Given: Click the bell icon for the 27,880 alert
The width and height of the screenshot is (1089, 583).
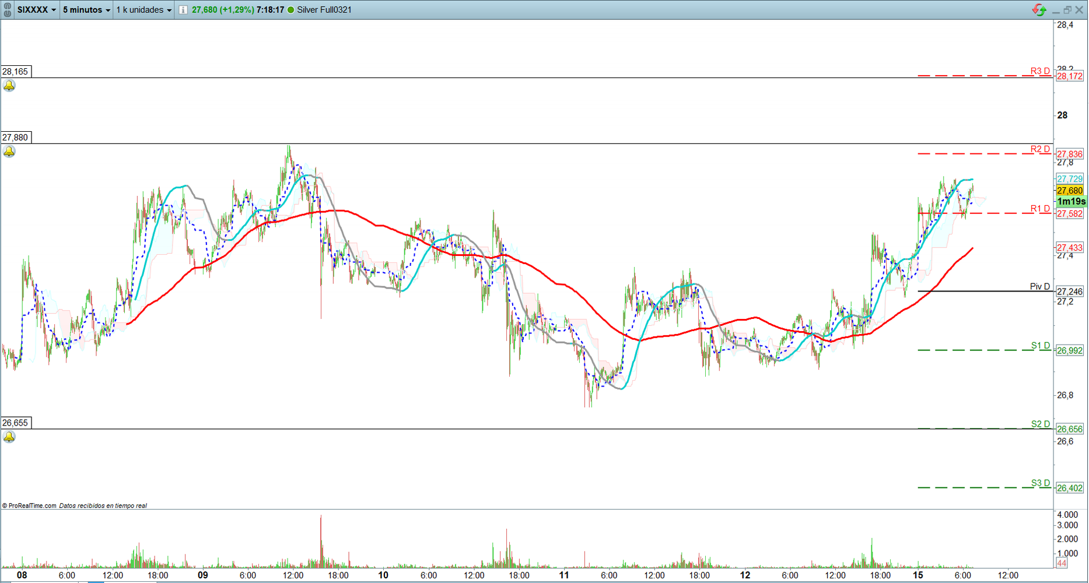Looking at the screenshot, I should tap(9, 152).
